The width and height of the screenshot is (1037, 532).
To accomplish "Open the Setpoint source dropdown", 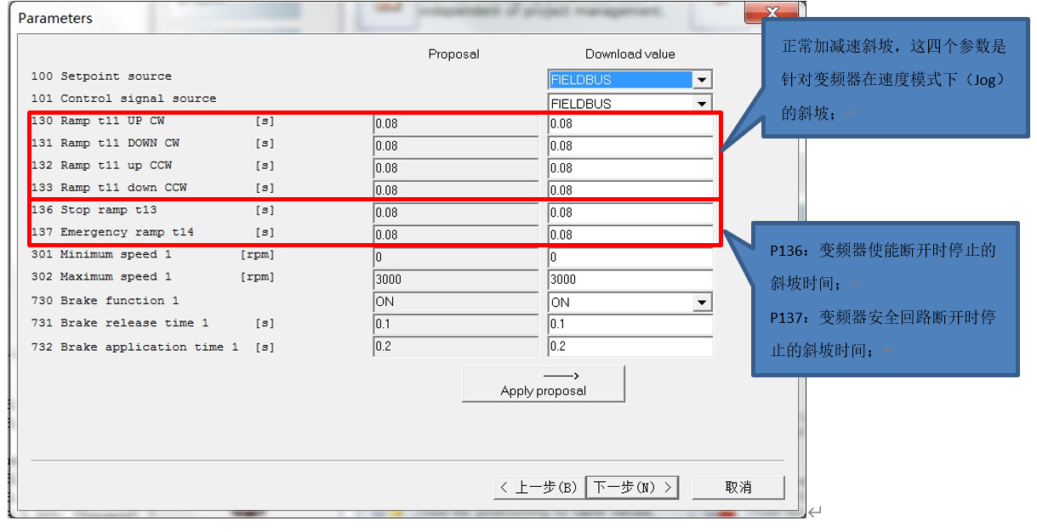I will [702, 80].
